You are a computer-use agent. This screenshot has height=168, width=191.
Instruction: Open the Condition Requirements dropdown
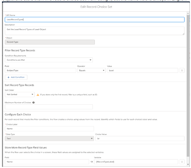click(x=49, y=60)
